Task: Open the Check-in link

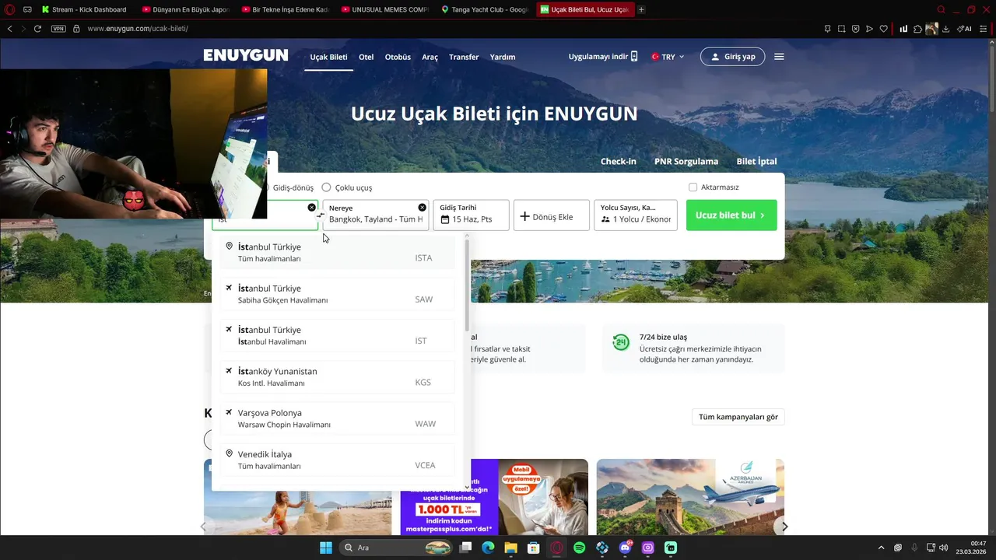Action: [619, 161]
